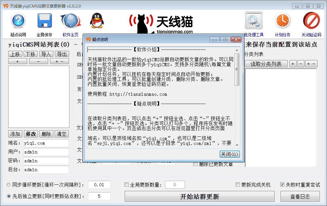The height and width of the screenshot is (206, 327).
Task: Click the 天线猫 logo banner
Action: tap(161, 24)
